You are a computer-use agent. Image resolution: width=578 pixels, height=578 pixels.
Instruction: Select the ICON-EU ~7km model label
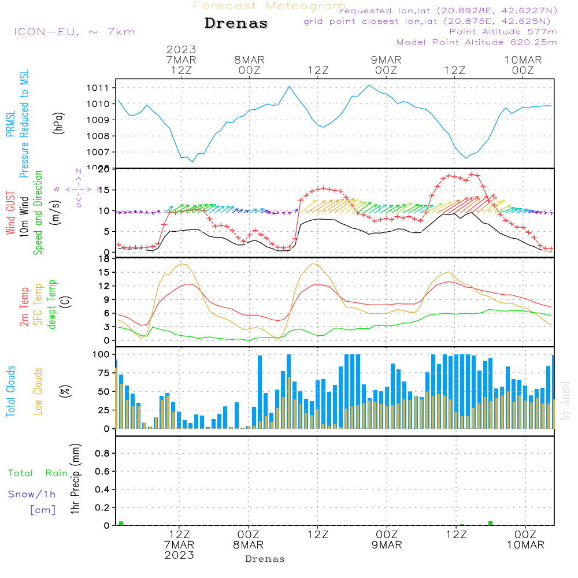pyautogui.click(x=74, y=32)
